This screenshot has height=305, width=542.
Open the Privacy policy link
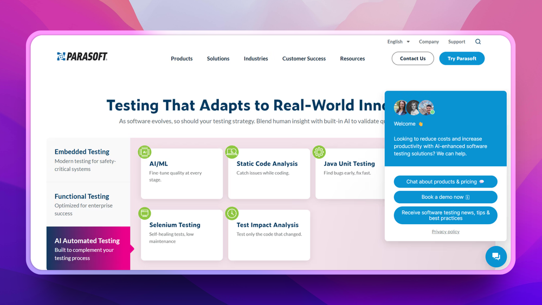(446, 232)
